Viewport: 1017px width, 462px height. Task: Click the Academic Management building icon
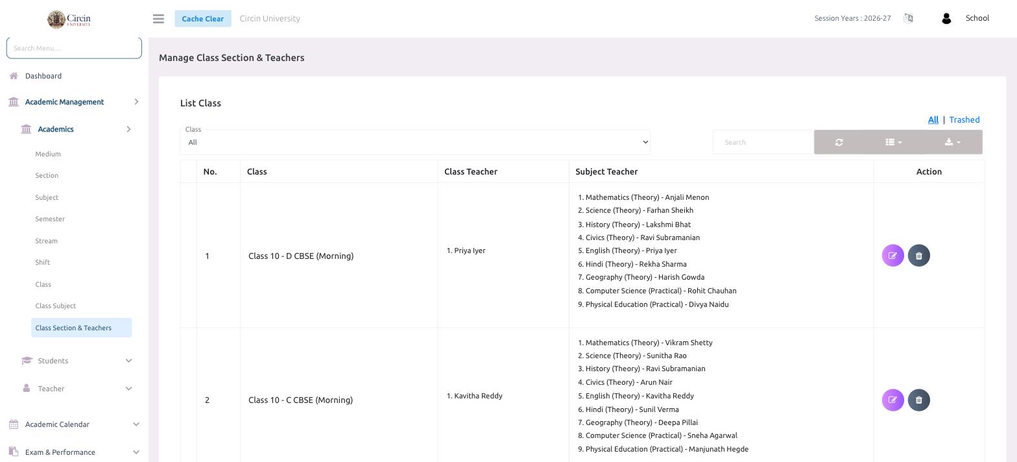point(14,102)
